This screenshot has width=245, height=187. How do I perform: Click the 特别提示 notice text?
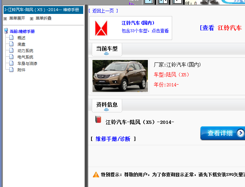point(173,175)
